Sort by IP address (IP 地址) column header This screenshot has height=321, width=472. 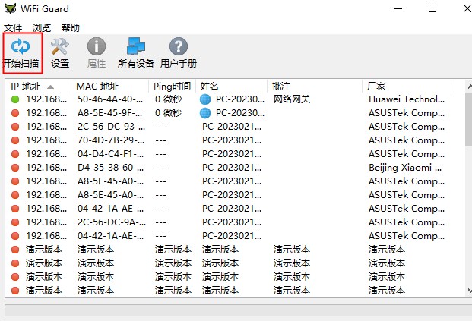[30, 87]
